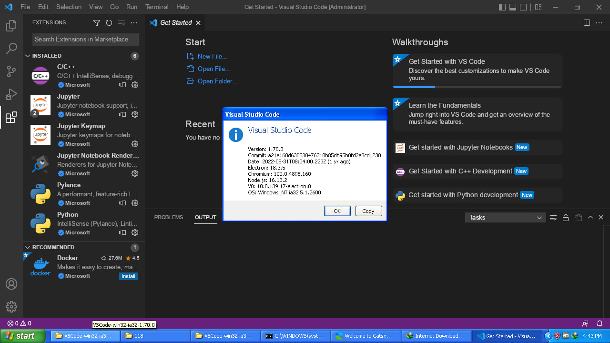Select the Docker extension row
This screenshot has width=610, height=343.
click(x=84, y=267)
